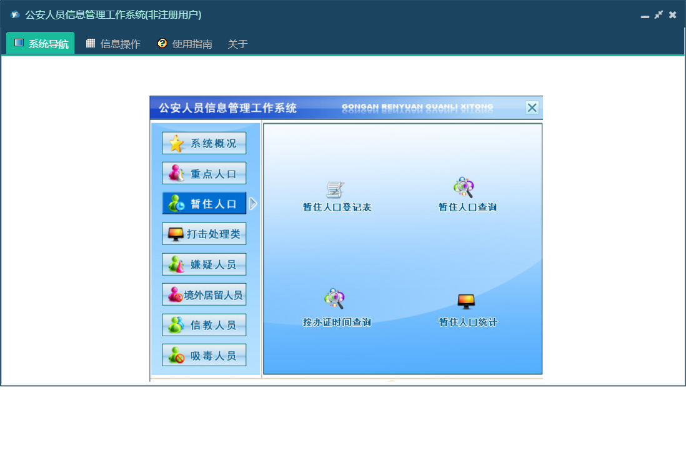Click the 暂住人口查询 magnifier icon

coord(464,187)
